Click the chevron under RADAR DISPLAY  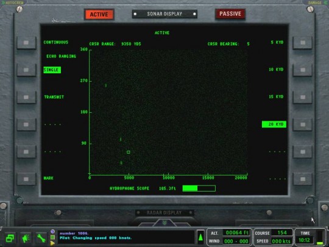(x=164, y=223)
